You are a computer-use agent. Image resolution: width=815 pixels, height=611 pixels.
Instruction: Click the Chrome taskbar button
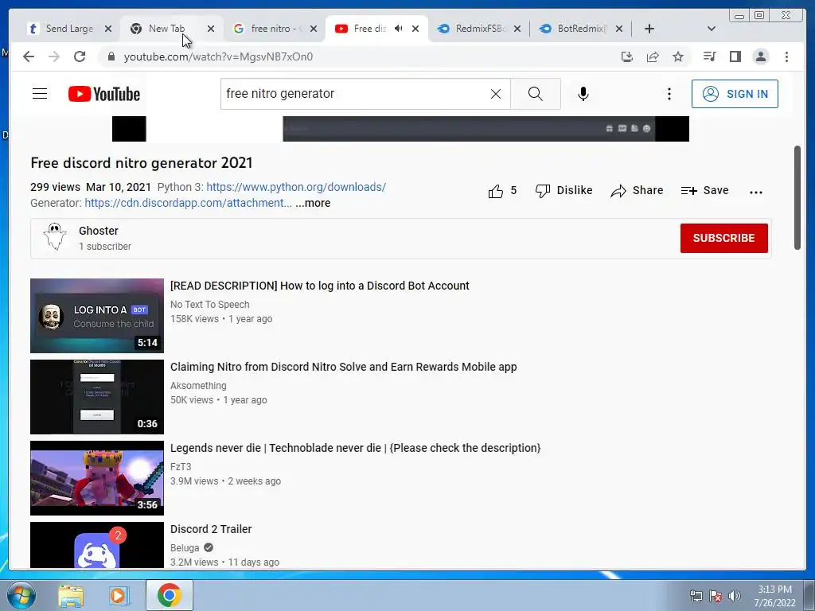point(169,595)
